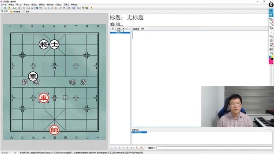Click the small square marker on the board
274x154 pixels.
click(65, 98)
